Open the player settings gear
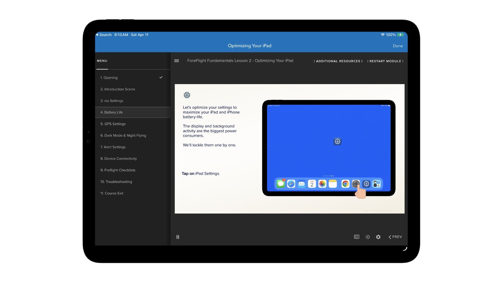The height and width of the screenshot is (283, 503). pos(378,237)
